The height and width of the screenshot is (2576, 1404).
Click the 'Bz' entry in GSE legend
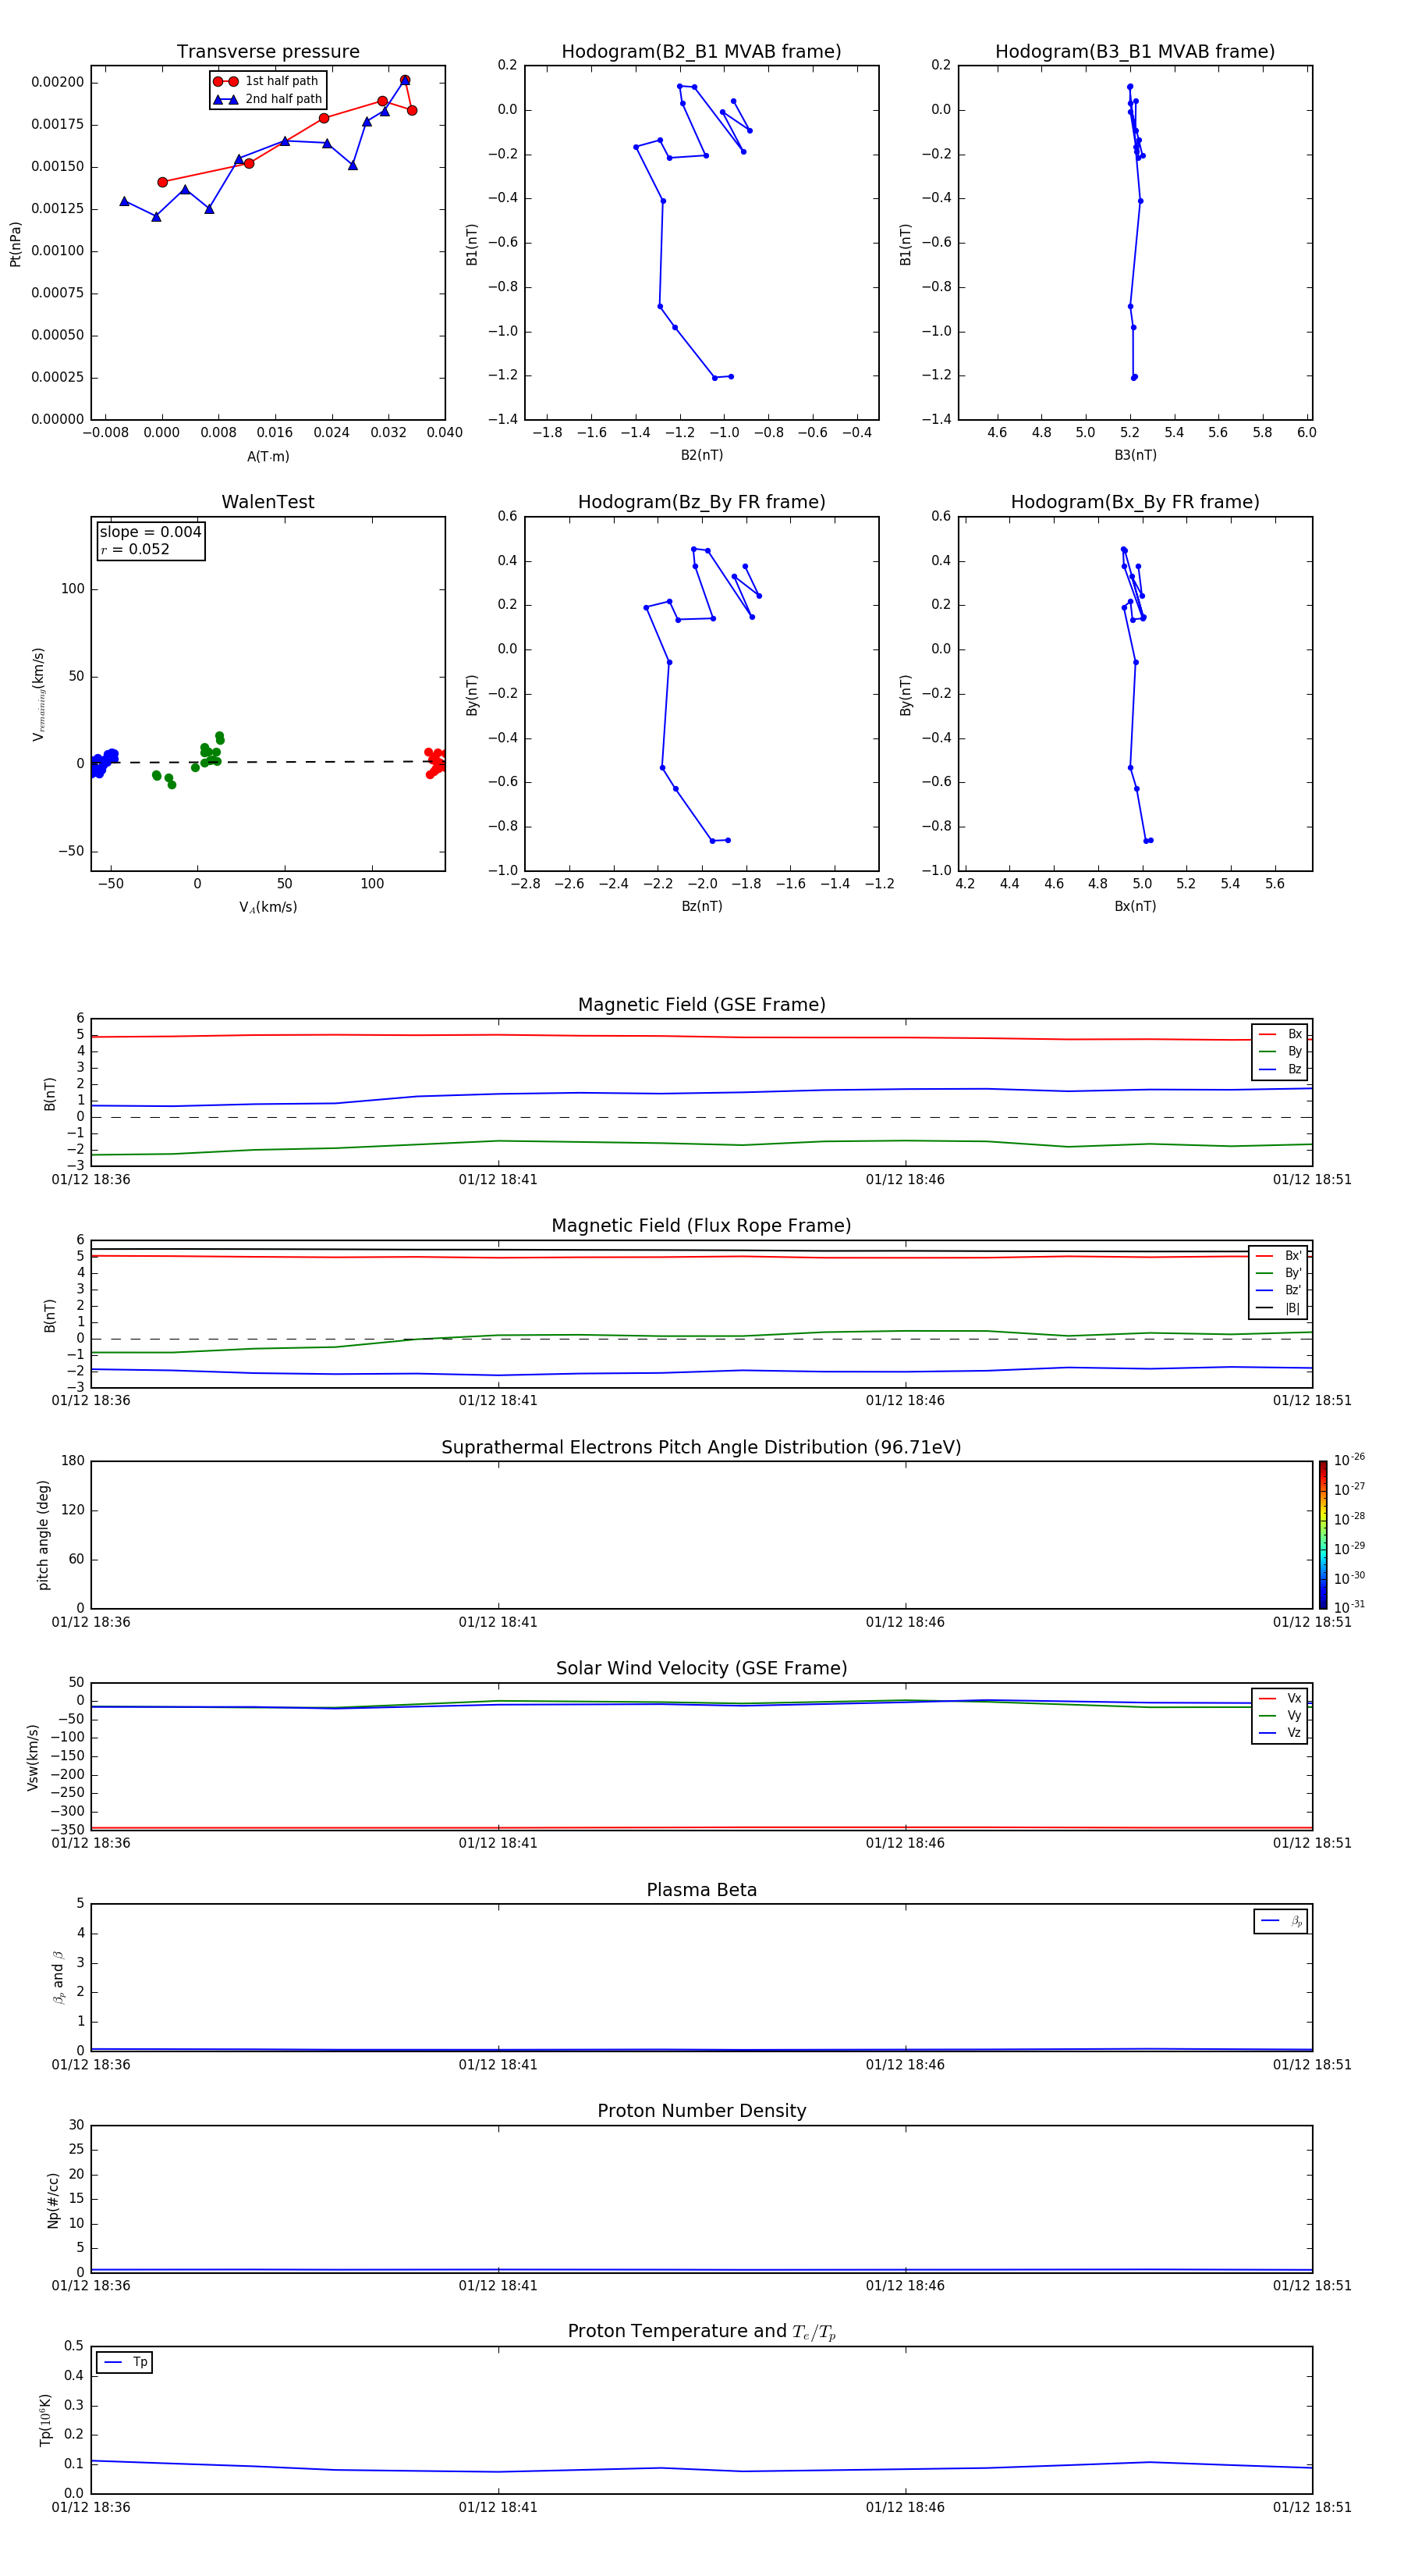click(x=1280, y=1069)
